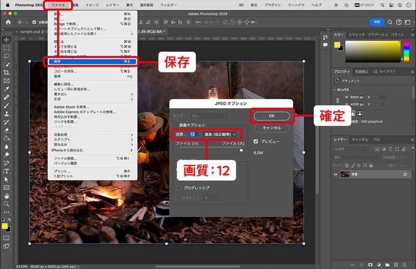Switch to the チャンネル tab
This screenshot has height=269, width=416.
[360, 139]
